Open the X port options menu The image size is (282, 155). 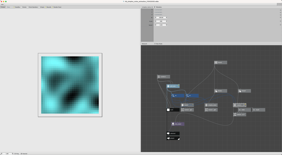[x=280, y=10]
